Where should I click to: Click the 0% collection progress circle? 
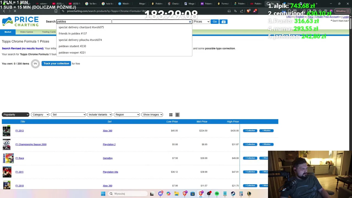point(35,64)
